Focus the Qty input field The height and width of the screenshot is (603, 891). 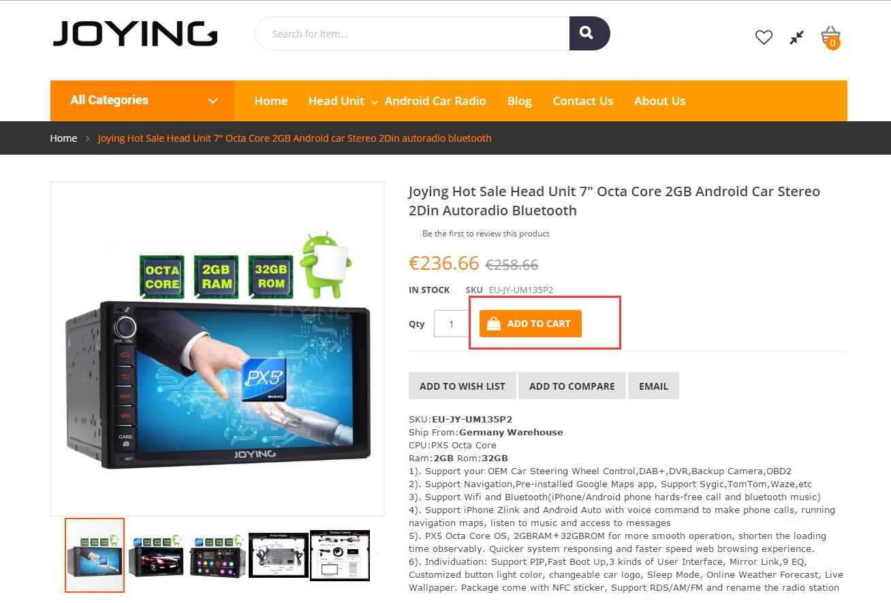coord(452,324)
